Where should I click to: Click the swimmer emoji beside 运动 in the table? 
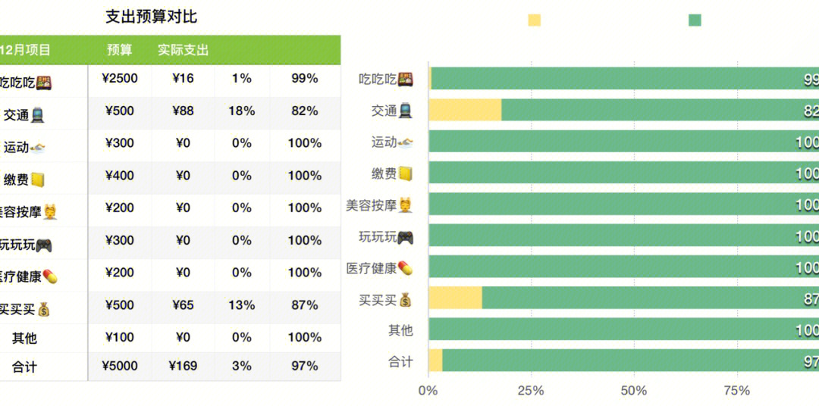38,148
